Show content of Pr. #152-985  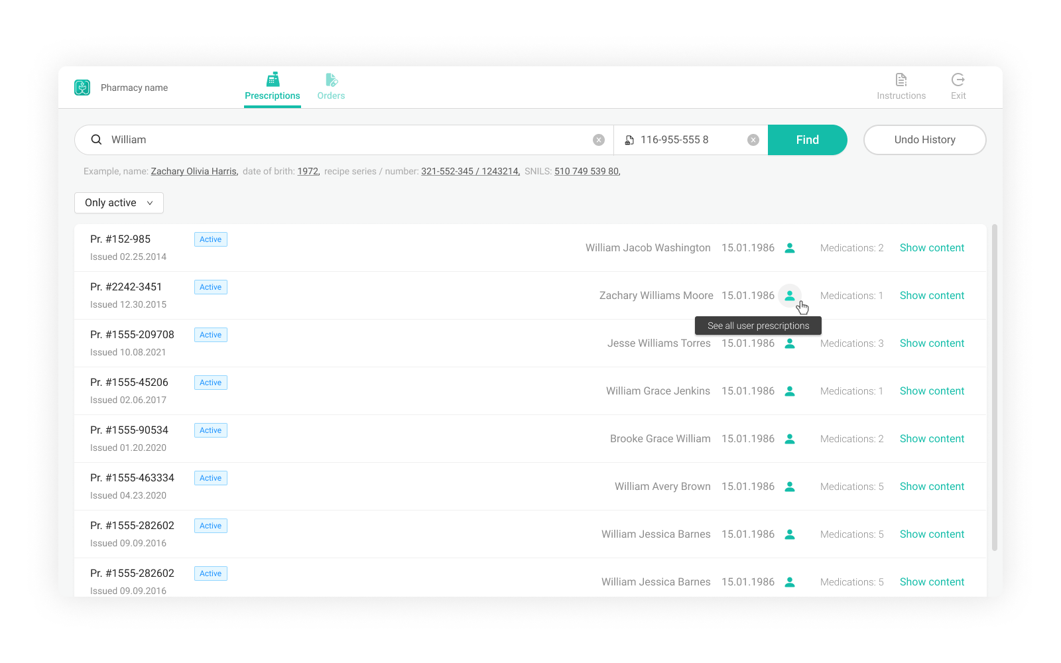pyautogui.click(x=932, y=248)
